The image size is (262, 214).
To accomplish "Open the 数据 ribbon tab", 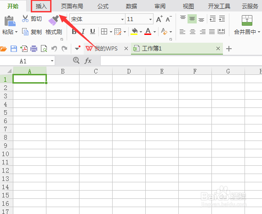I will pyautogui.click(x=131, y=6).
